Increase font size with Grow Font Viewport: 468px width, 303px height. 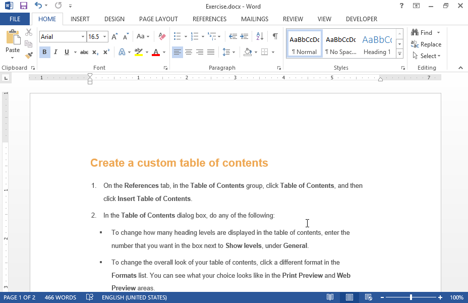(x=114, y=36)
